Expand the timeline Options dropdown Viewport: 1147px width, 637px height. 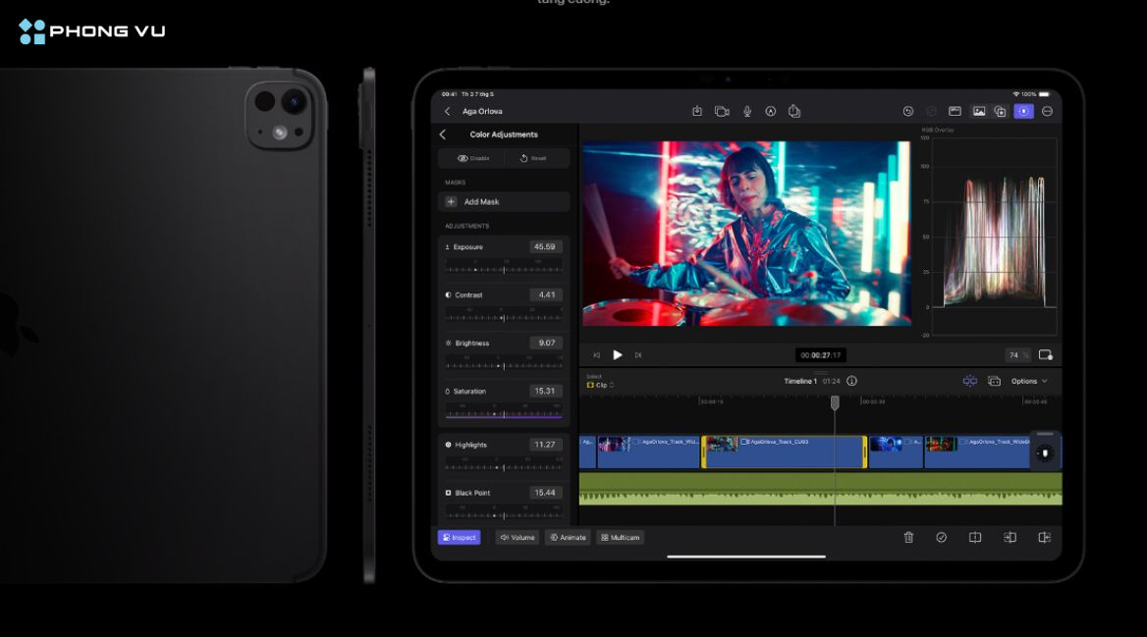[1029, 381]
